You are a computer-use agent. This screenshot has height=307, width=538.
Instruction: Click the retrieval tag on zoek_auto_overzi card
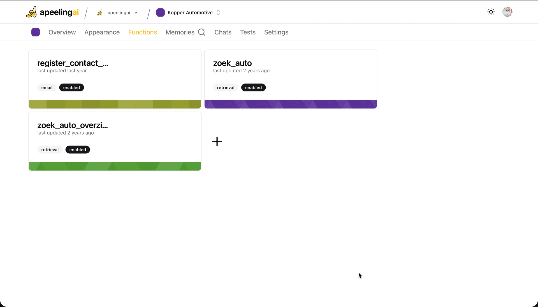(x=50, y=150)
